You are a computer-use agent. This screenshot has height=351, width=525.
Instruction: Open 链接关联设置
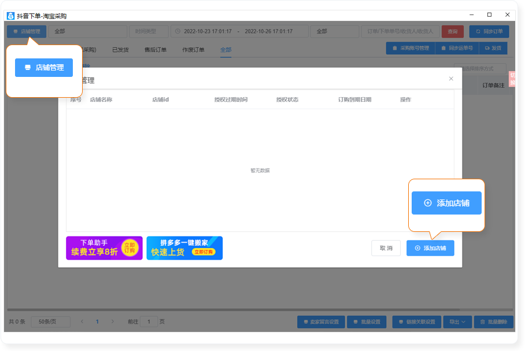[417, 322]
